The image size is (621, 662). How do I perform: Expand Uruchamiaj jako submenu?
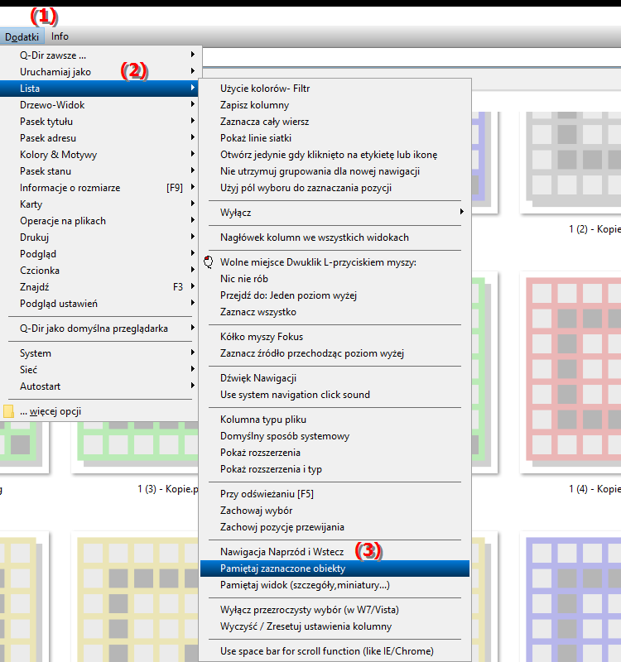99,72
